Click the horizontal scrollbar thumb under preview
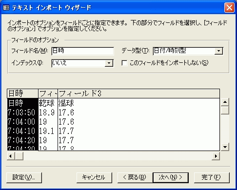The width and height of the screenshot is (237, 190). (x=19, y=156)
